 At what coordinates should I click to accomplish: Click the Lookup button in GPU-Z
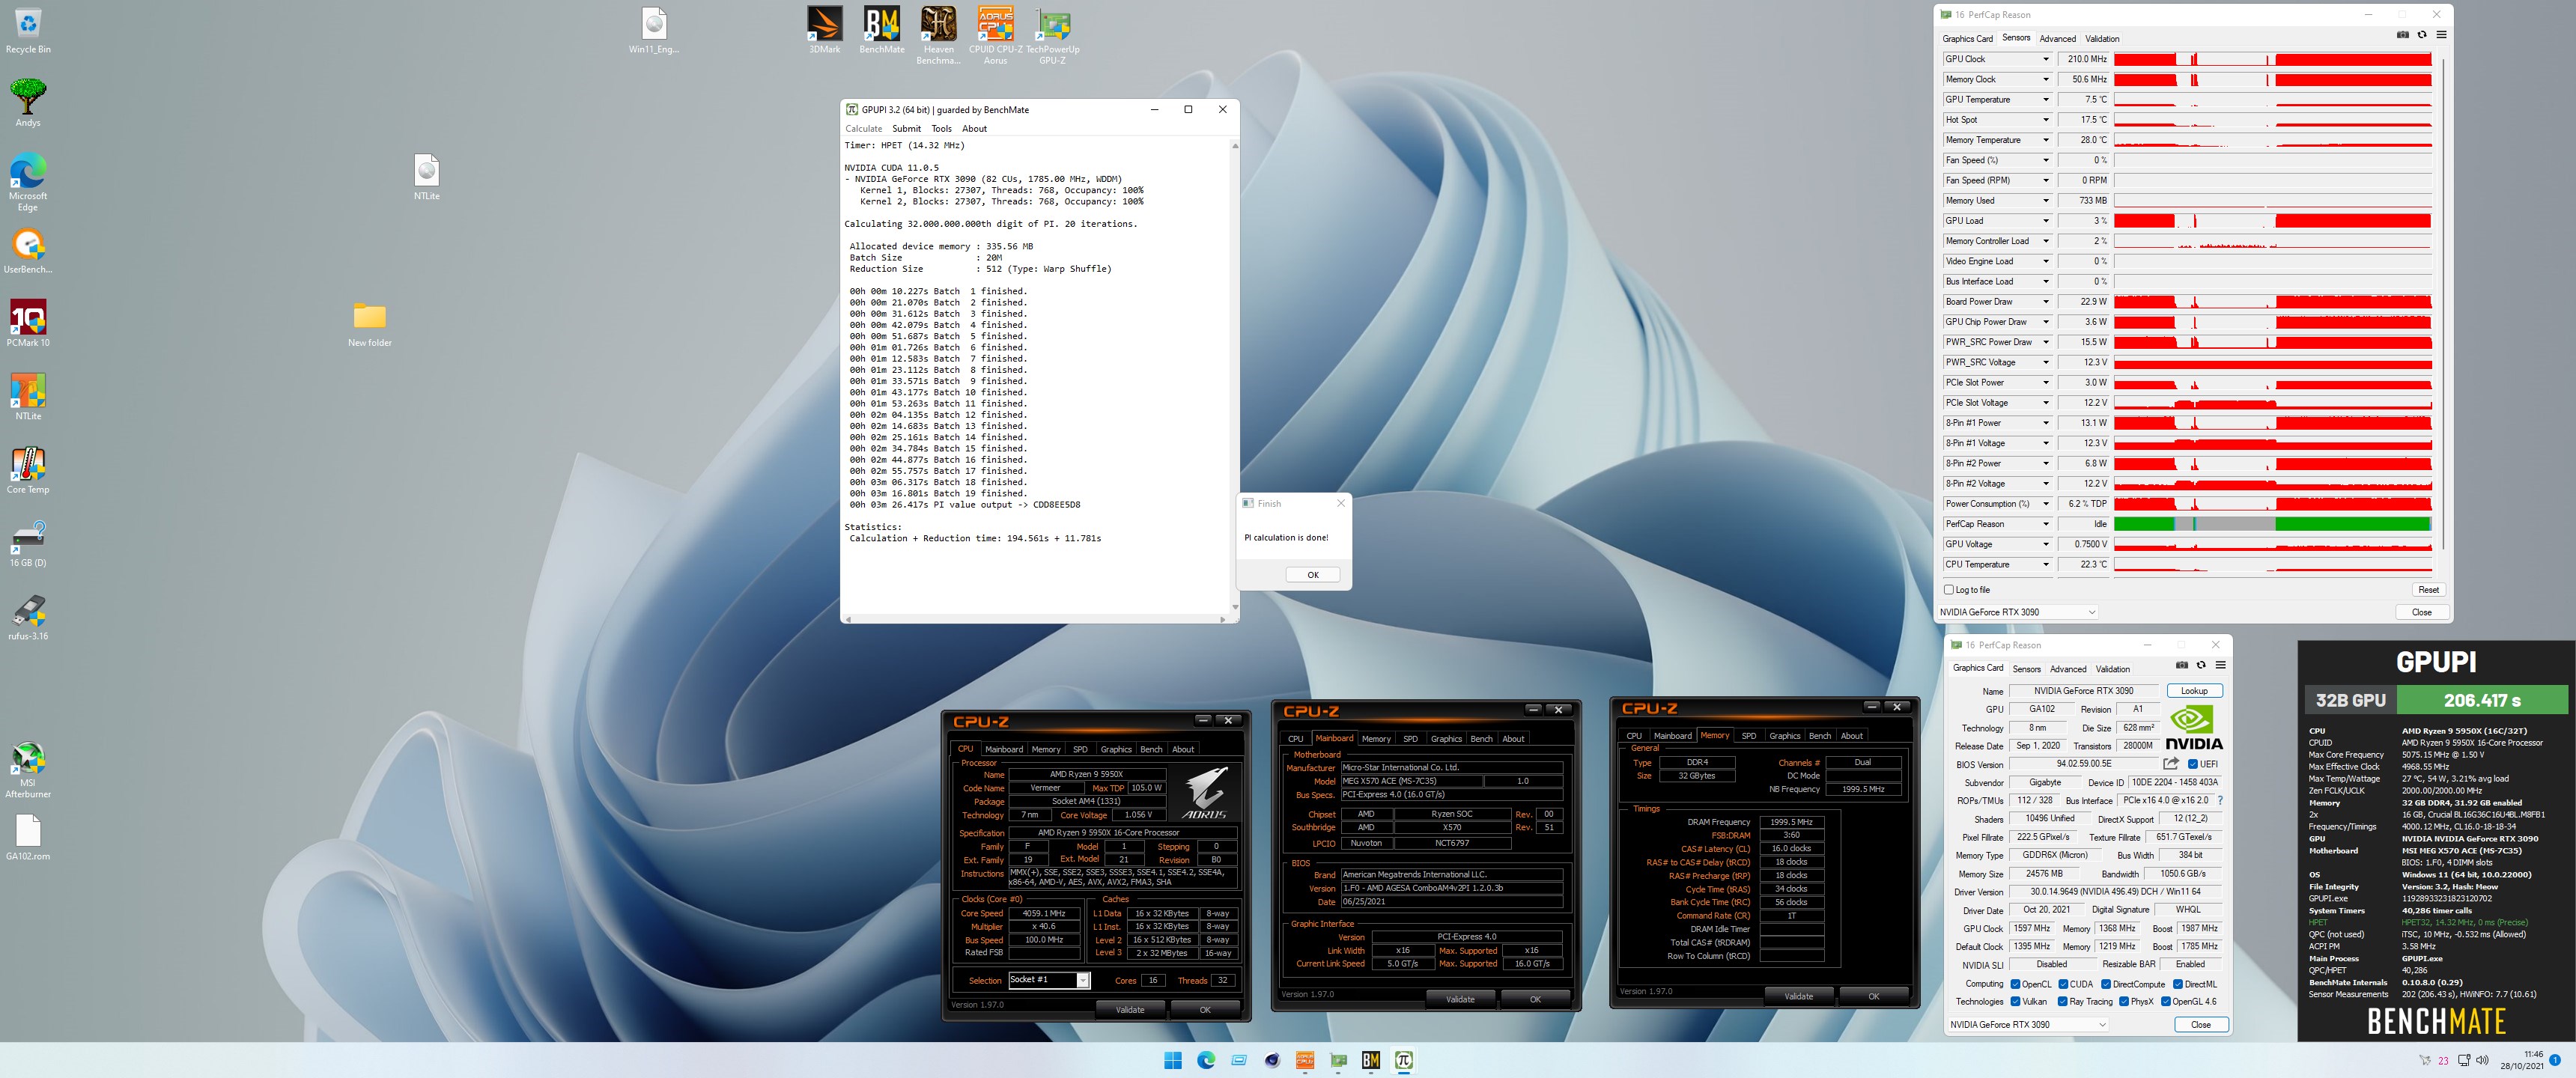[2194, 691]
